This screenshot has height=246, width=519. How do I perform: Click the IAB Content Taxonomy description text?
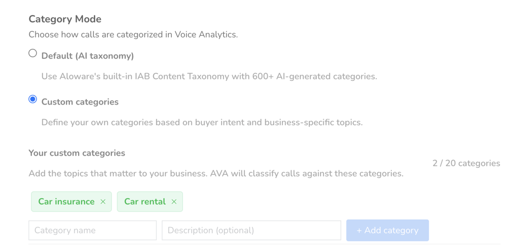pyautogui.click(x=209, y=77)
